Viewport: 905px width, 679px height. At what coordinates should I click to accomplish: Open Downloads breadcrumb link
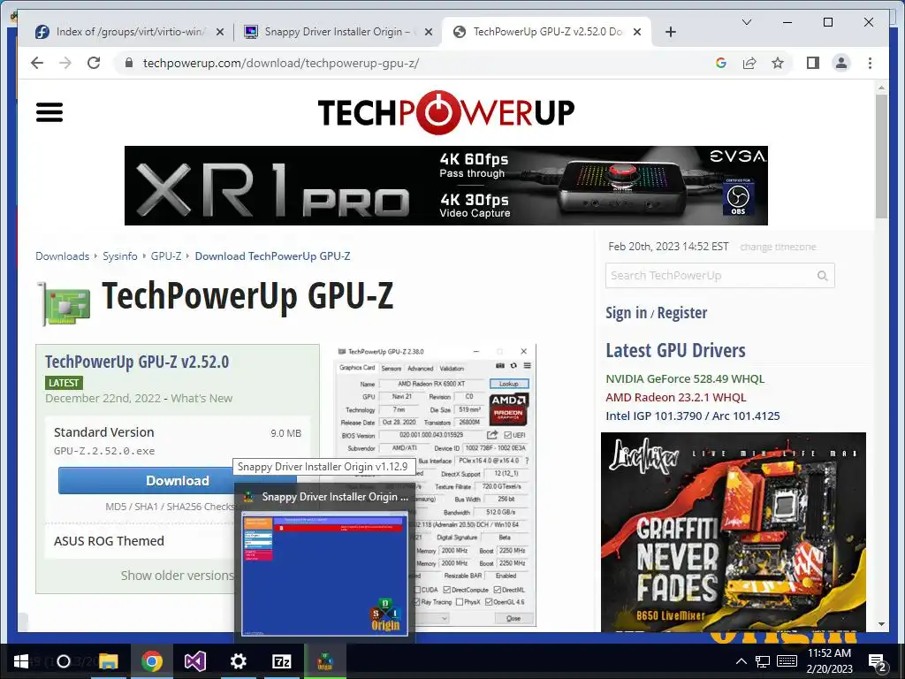[x=63, y=256]
